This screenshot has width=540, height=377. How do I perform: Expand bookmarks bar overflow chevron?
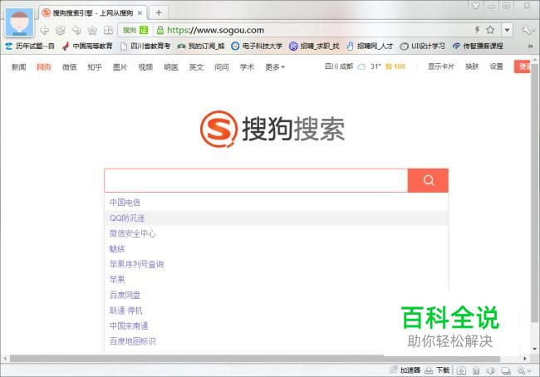[x=530, y=47]
